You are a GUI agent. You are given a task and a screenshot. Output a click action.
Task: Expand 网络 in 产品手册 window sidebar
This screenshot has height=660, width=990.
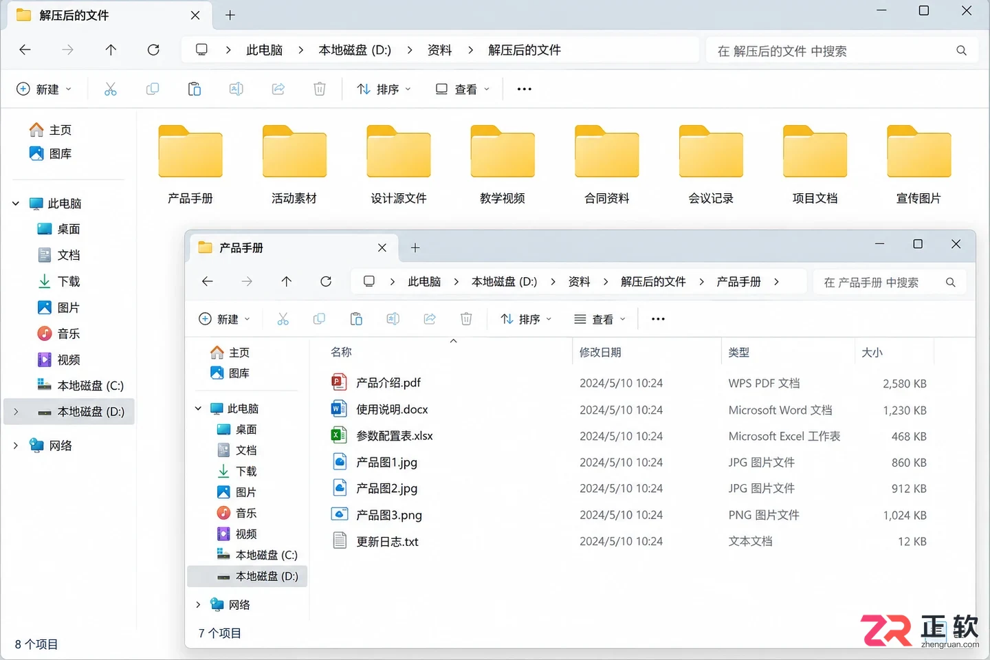coord(198,604)
